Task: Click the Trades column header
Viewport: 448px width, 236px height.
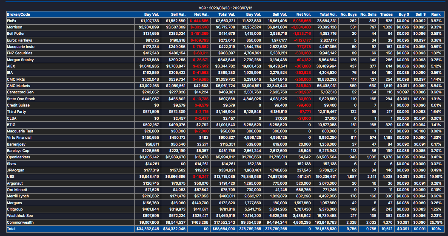Action: pyautogui.click(x=387, y=14)
